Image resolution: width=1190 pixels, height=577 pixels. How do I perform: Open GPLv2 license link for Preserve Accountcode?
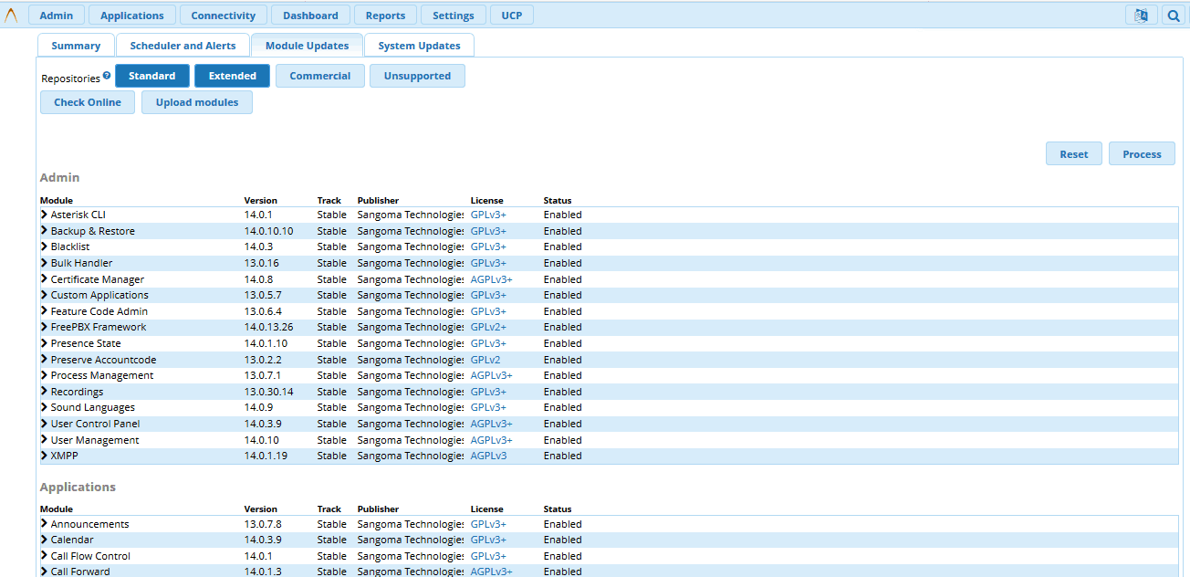coord(485,360)
